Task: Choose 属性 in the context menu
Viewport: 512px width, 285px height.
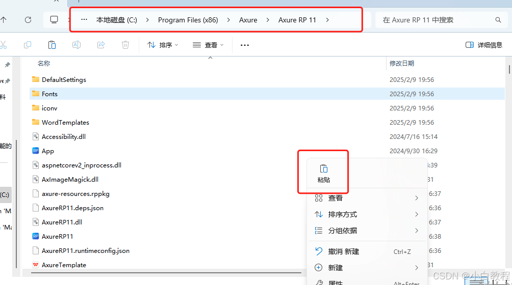Action: click(x=367, y=282)
